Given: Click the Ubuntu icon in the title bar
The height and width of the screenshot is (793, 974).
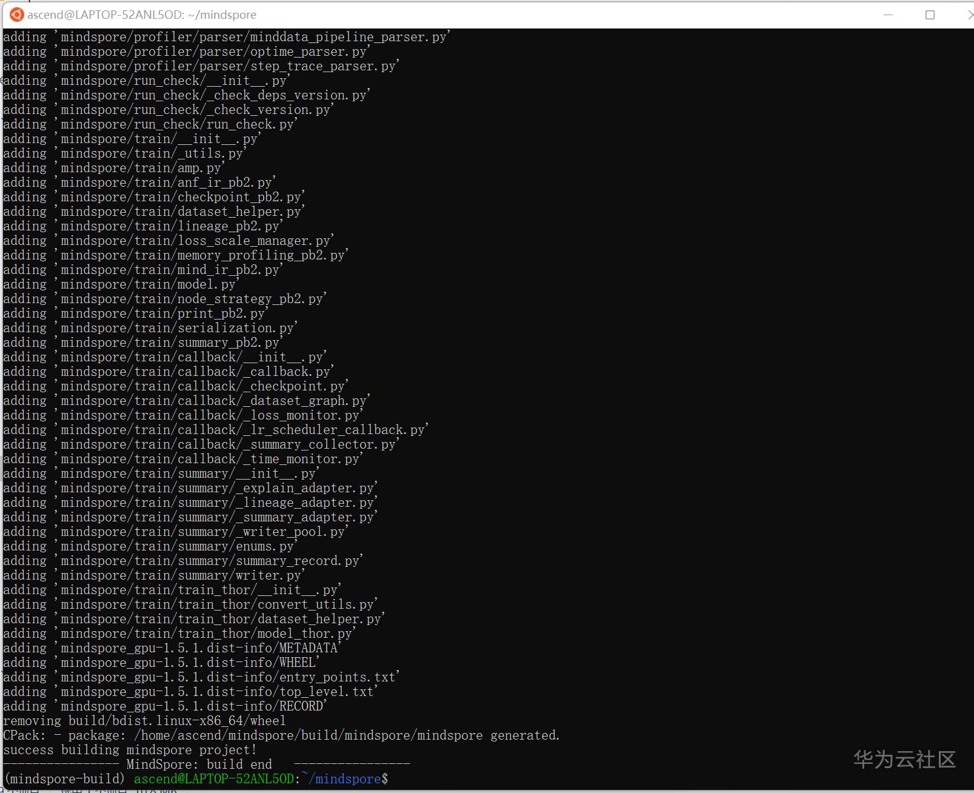Looking at the screenshot, I should 16,15.
